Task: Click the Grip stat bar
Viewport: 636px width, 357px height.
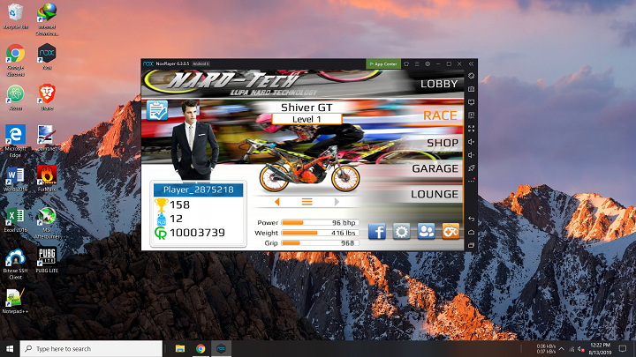Action: pyautogui.click(x=320, y=243)
